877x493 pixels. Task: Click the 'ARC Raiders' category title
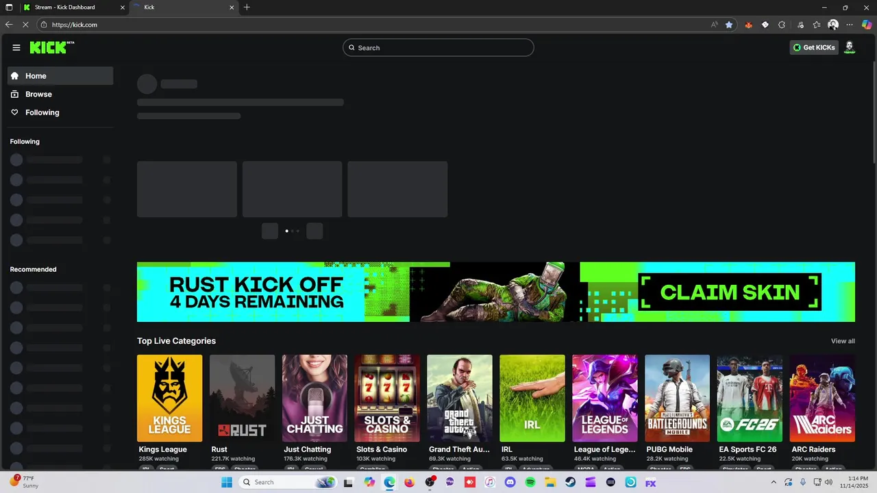point(813,450)
